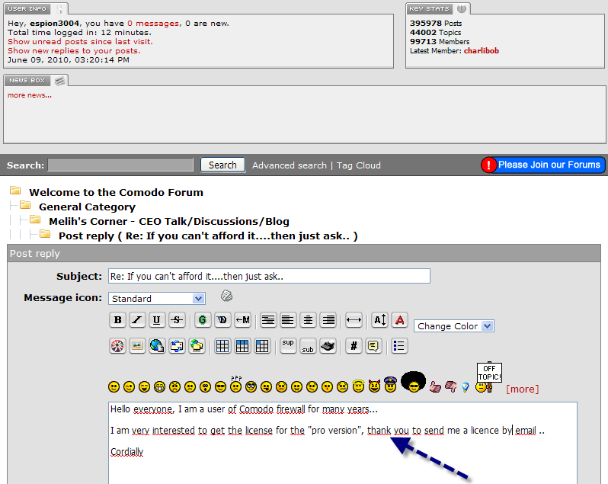The height and width of the screenshot is (484, 608).
Task: Open General Category breadcrumb
Action: pos(87,207)
